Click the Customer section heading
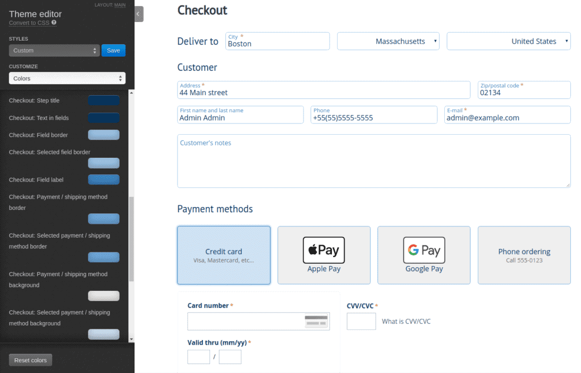 click(x=197, y=67)
